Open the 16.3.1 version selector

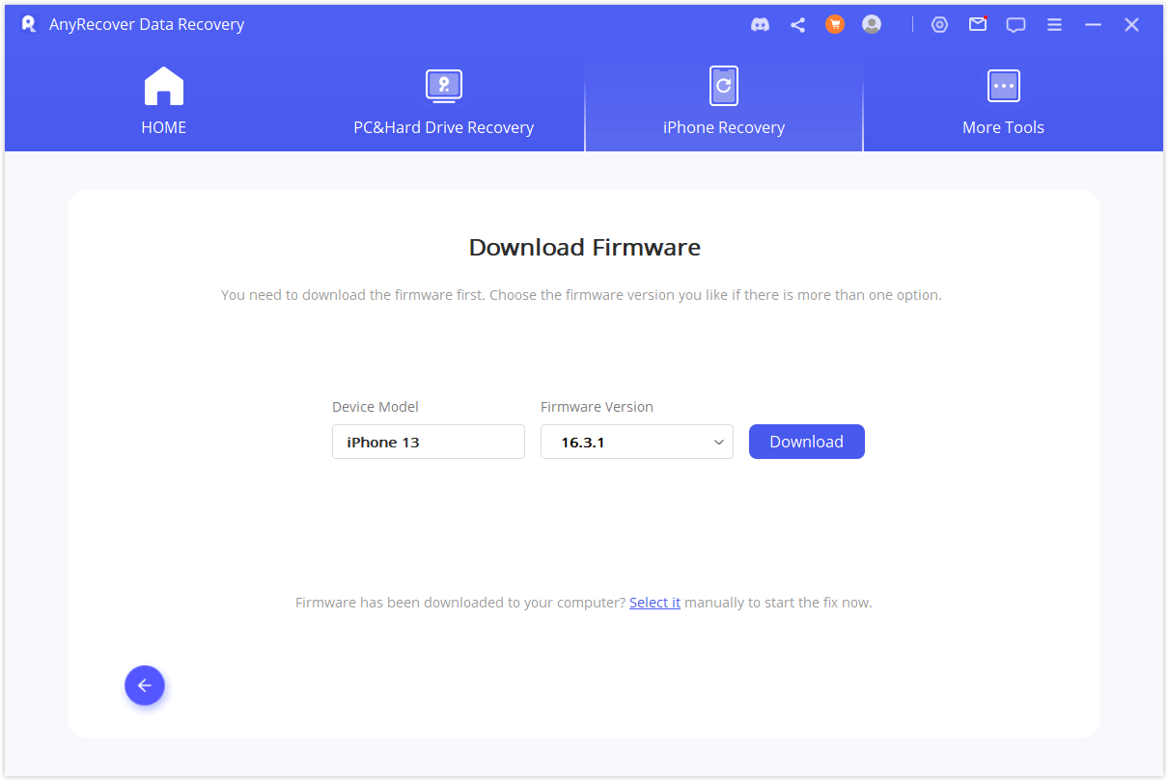(x=637, y=441)
